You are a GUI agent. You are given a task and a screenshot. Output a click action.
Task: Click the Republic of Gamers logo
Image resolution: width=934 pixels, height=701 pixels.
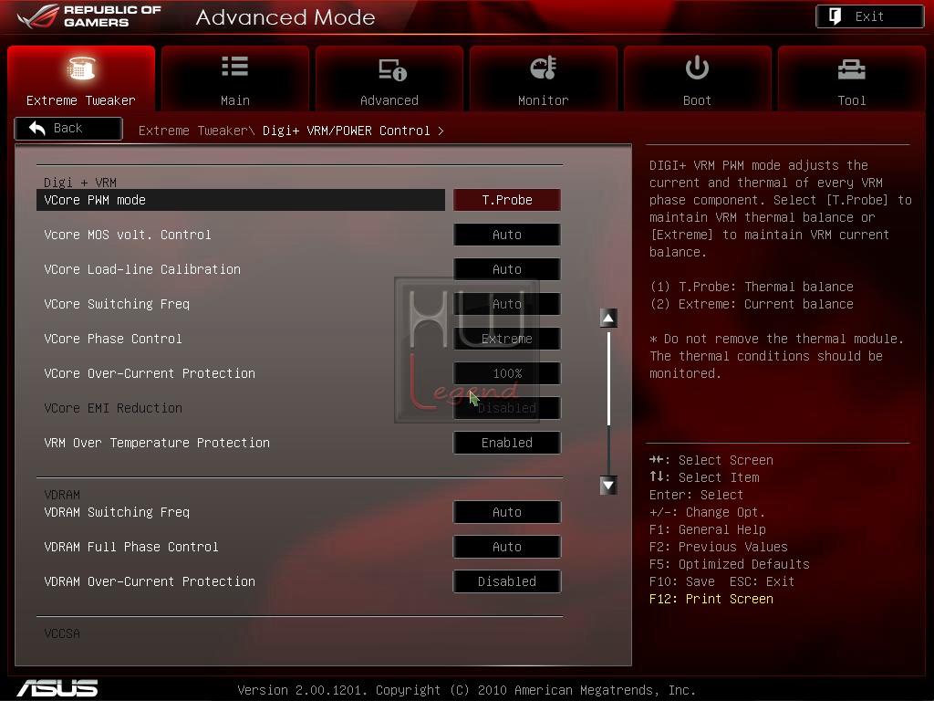(88, 16)
